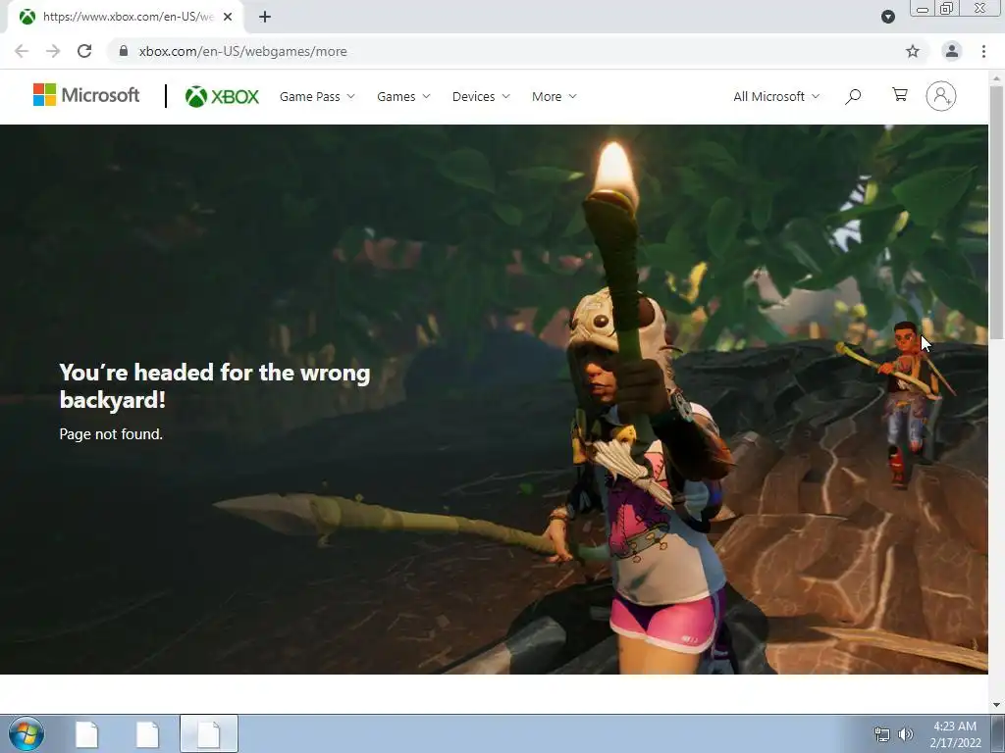Open the second taskbar document icon

147,733
